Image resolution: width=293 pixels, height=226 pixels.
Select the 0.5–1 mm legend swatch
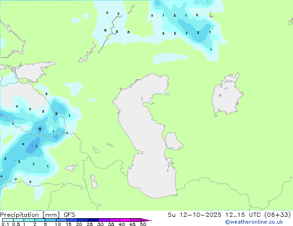[x=18, y=220]
